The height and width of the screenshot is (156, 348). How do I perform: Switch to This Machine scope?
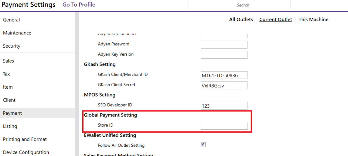[x=313, y=20]
